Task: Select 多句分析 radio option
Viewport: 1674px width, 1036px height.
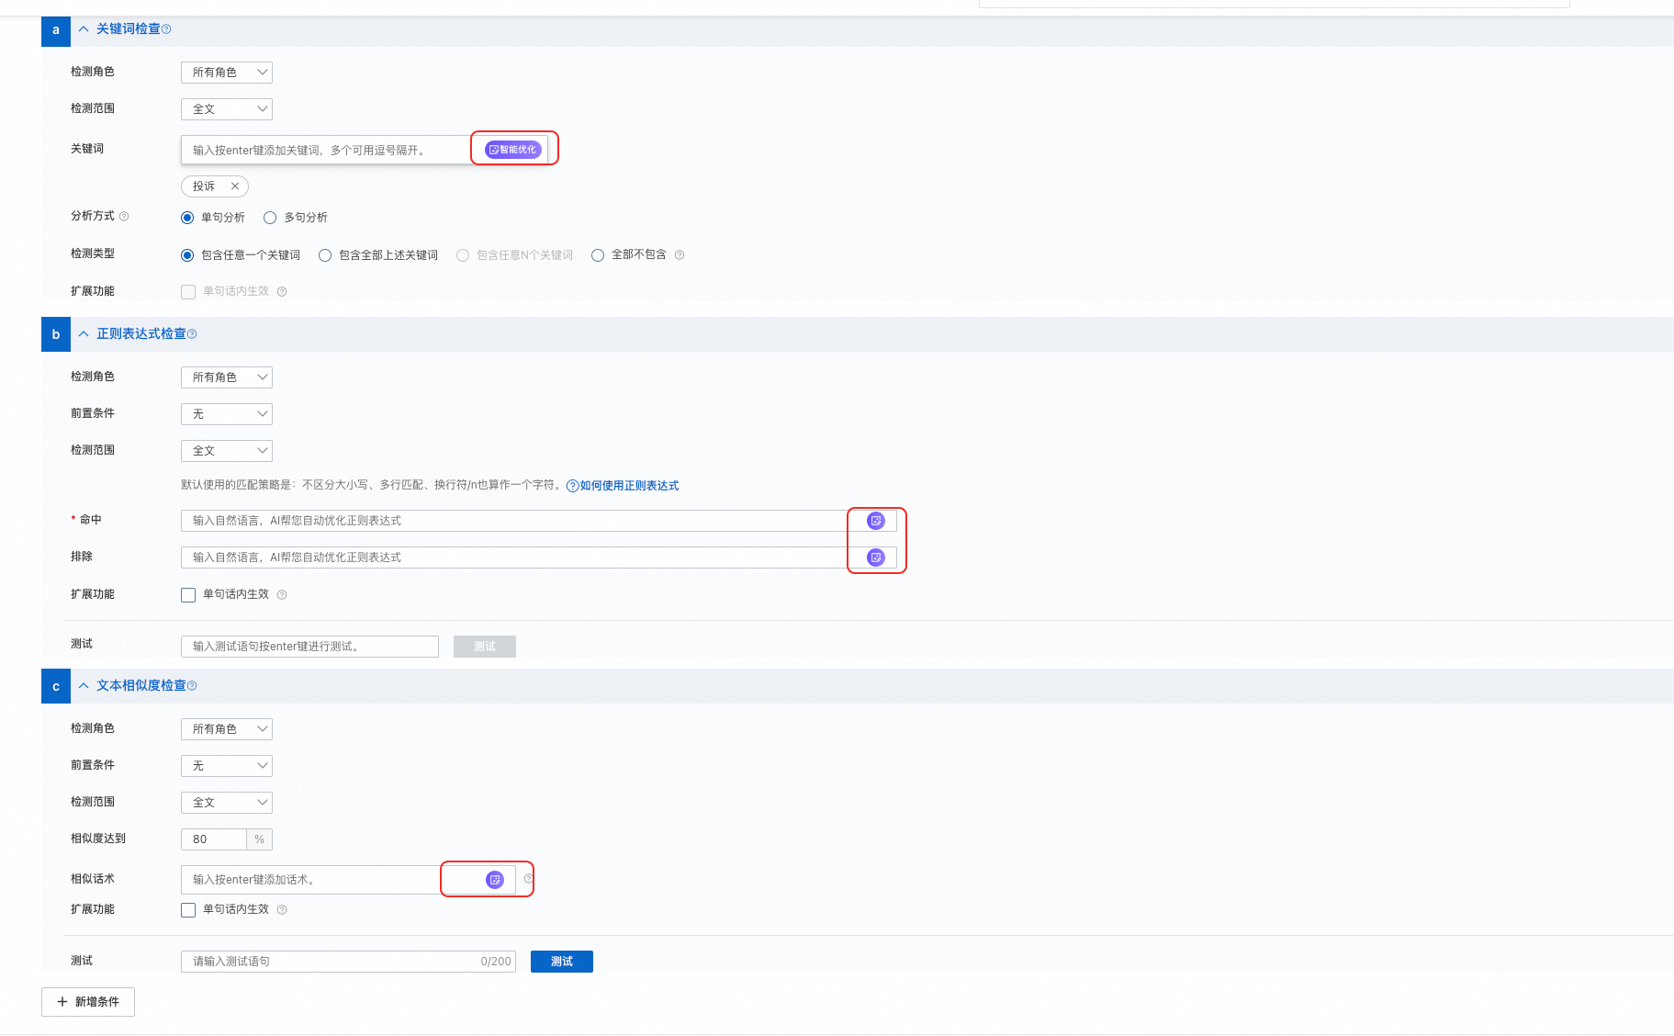Action: tap(270, 218)
